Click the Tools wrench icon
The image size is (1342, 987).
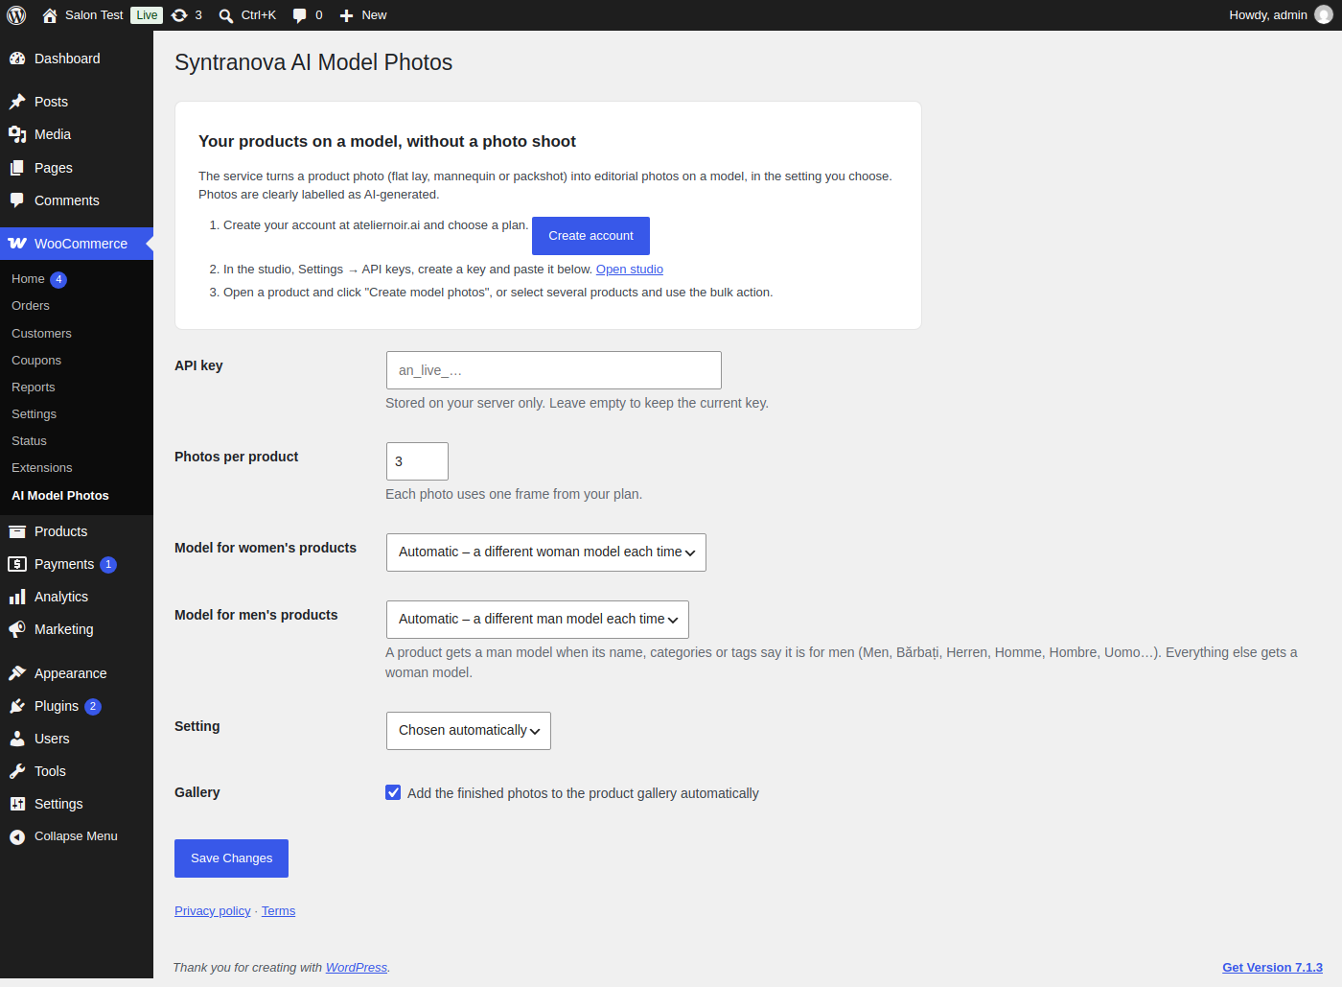[x=17, y=771]
